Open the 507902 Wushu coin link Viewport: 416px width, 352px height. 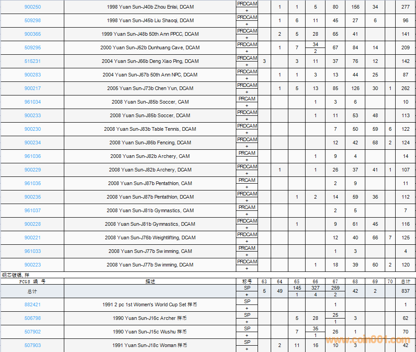coord(32,332)
